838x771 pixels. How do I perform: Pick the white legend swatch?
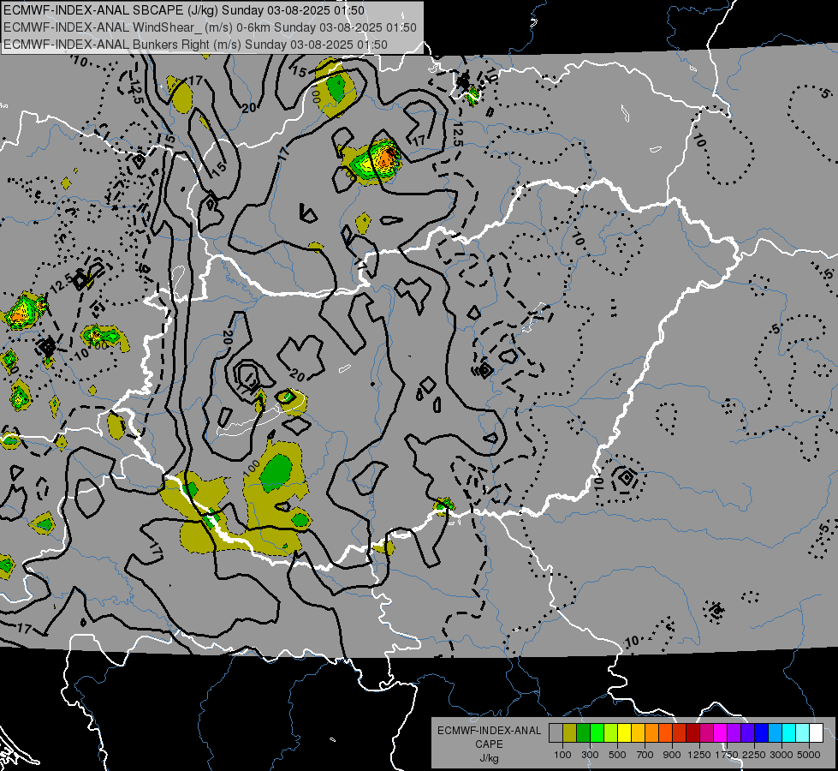coord(816,733)
